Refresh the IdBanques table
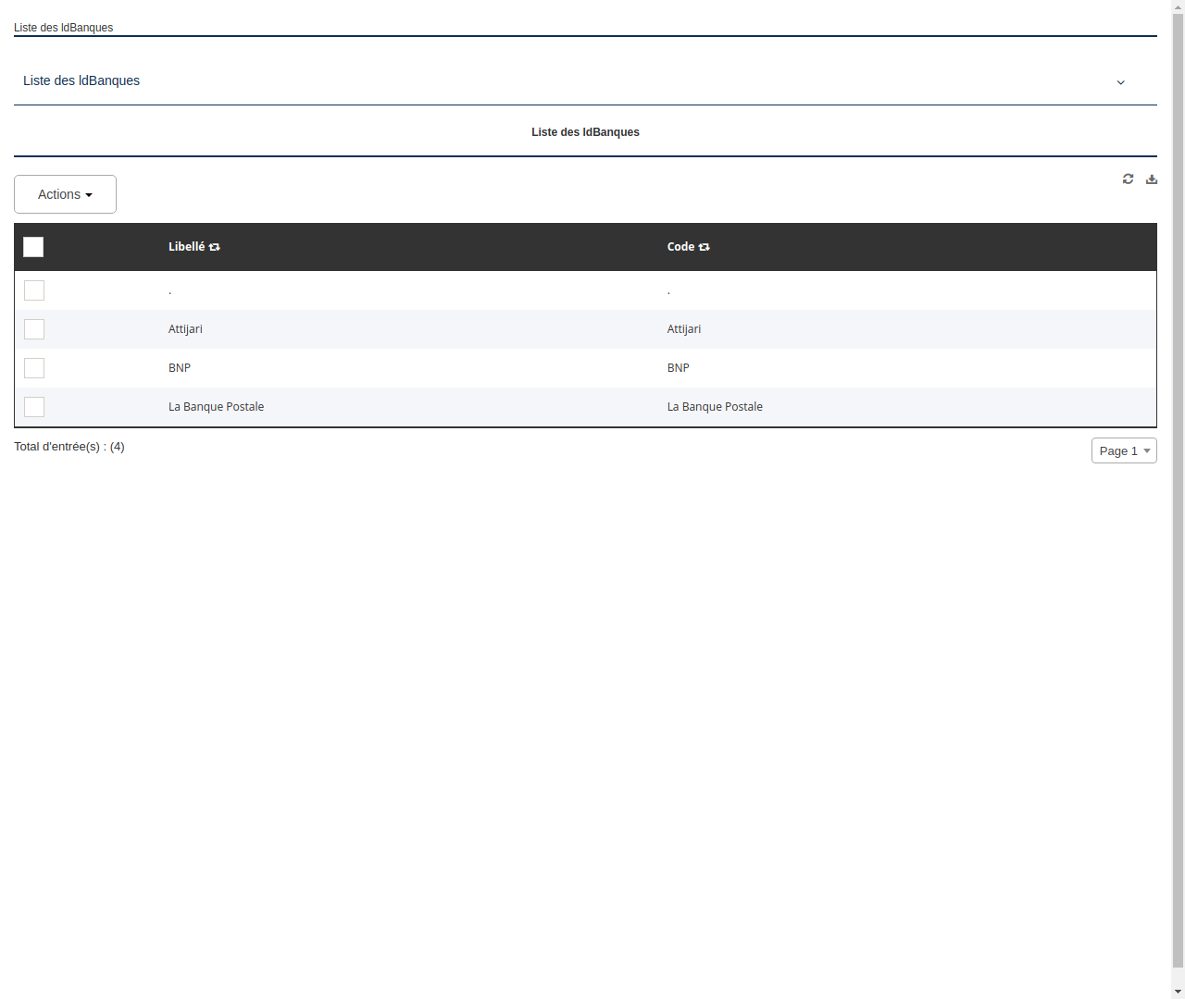 [x=1128, y=179]
